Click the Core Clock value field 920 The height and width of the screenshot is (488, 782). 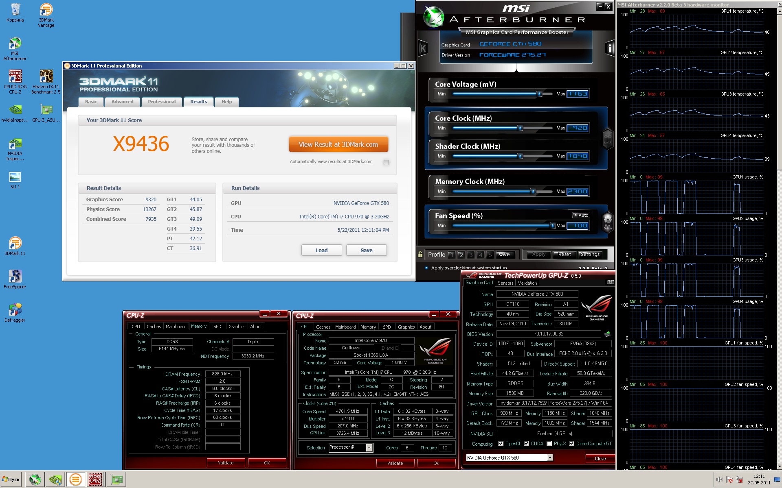(x=578, y=128)
